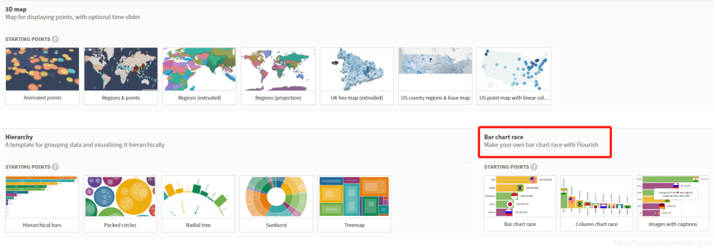
Task: Choose US point map with linear colors
Action: pos(514,76)
